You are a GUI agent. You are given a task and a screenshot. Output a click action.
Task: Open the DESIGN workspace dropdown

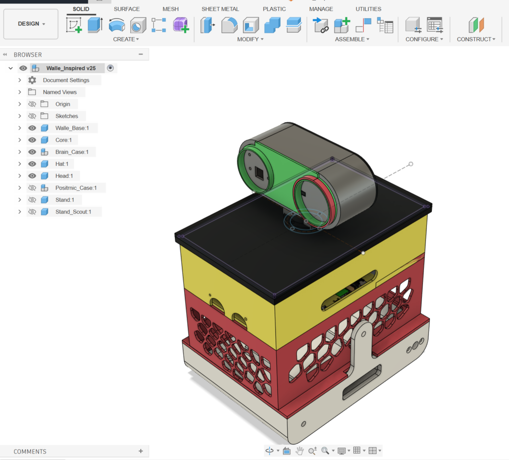pos(31,24)
